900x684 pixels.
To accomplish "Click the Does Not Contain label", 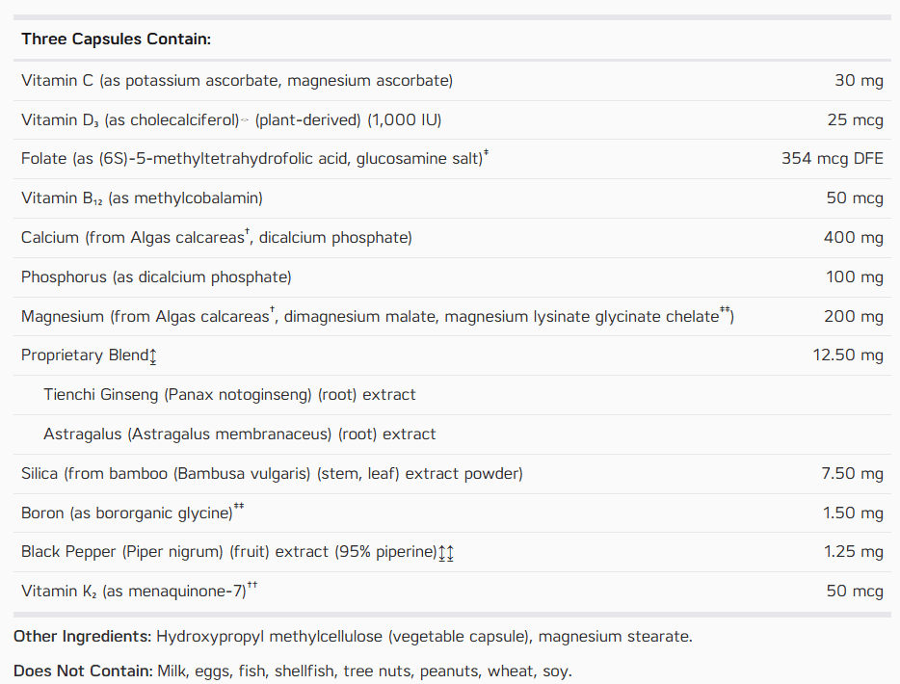I will [83, 671].
